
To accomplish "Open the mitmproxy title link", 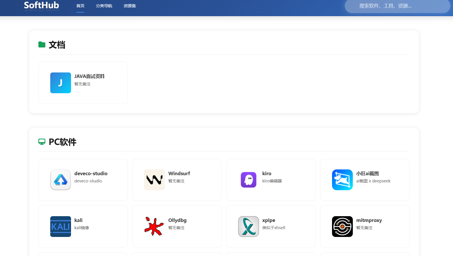I will (369, 220).
